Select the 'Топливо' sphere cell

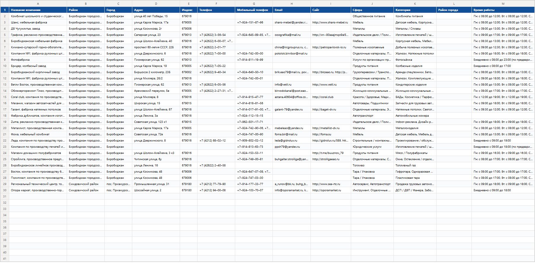(x=372, y=165)
